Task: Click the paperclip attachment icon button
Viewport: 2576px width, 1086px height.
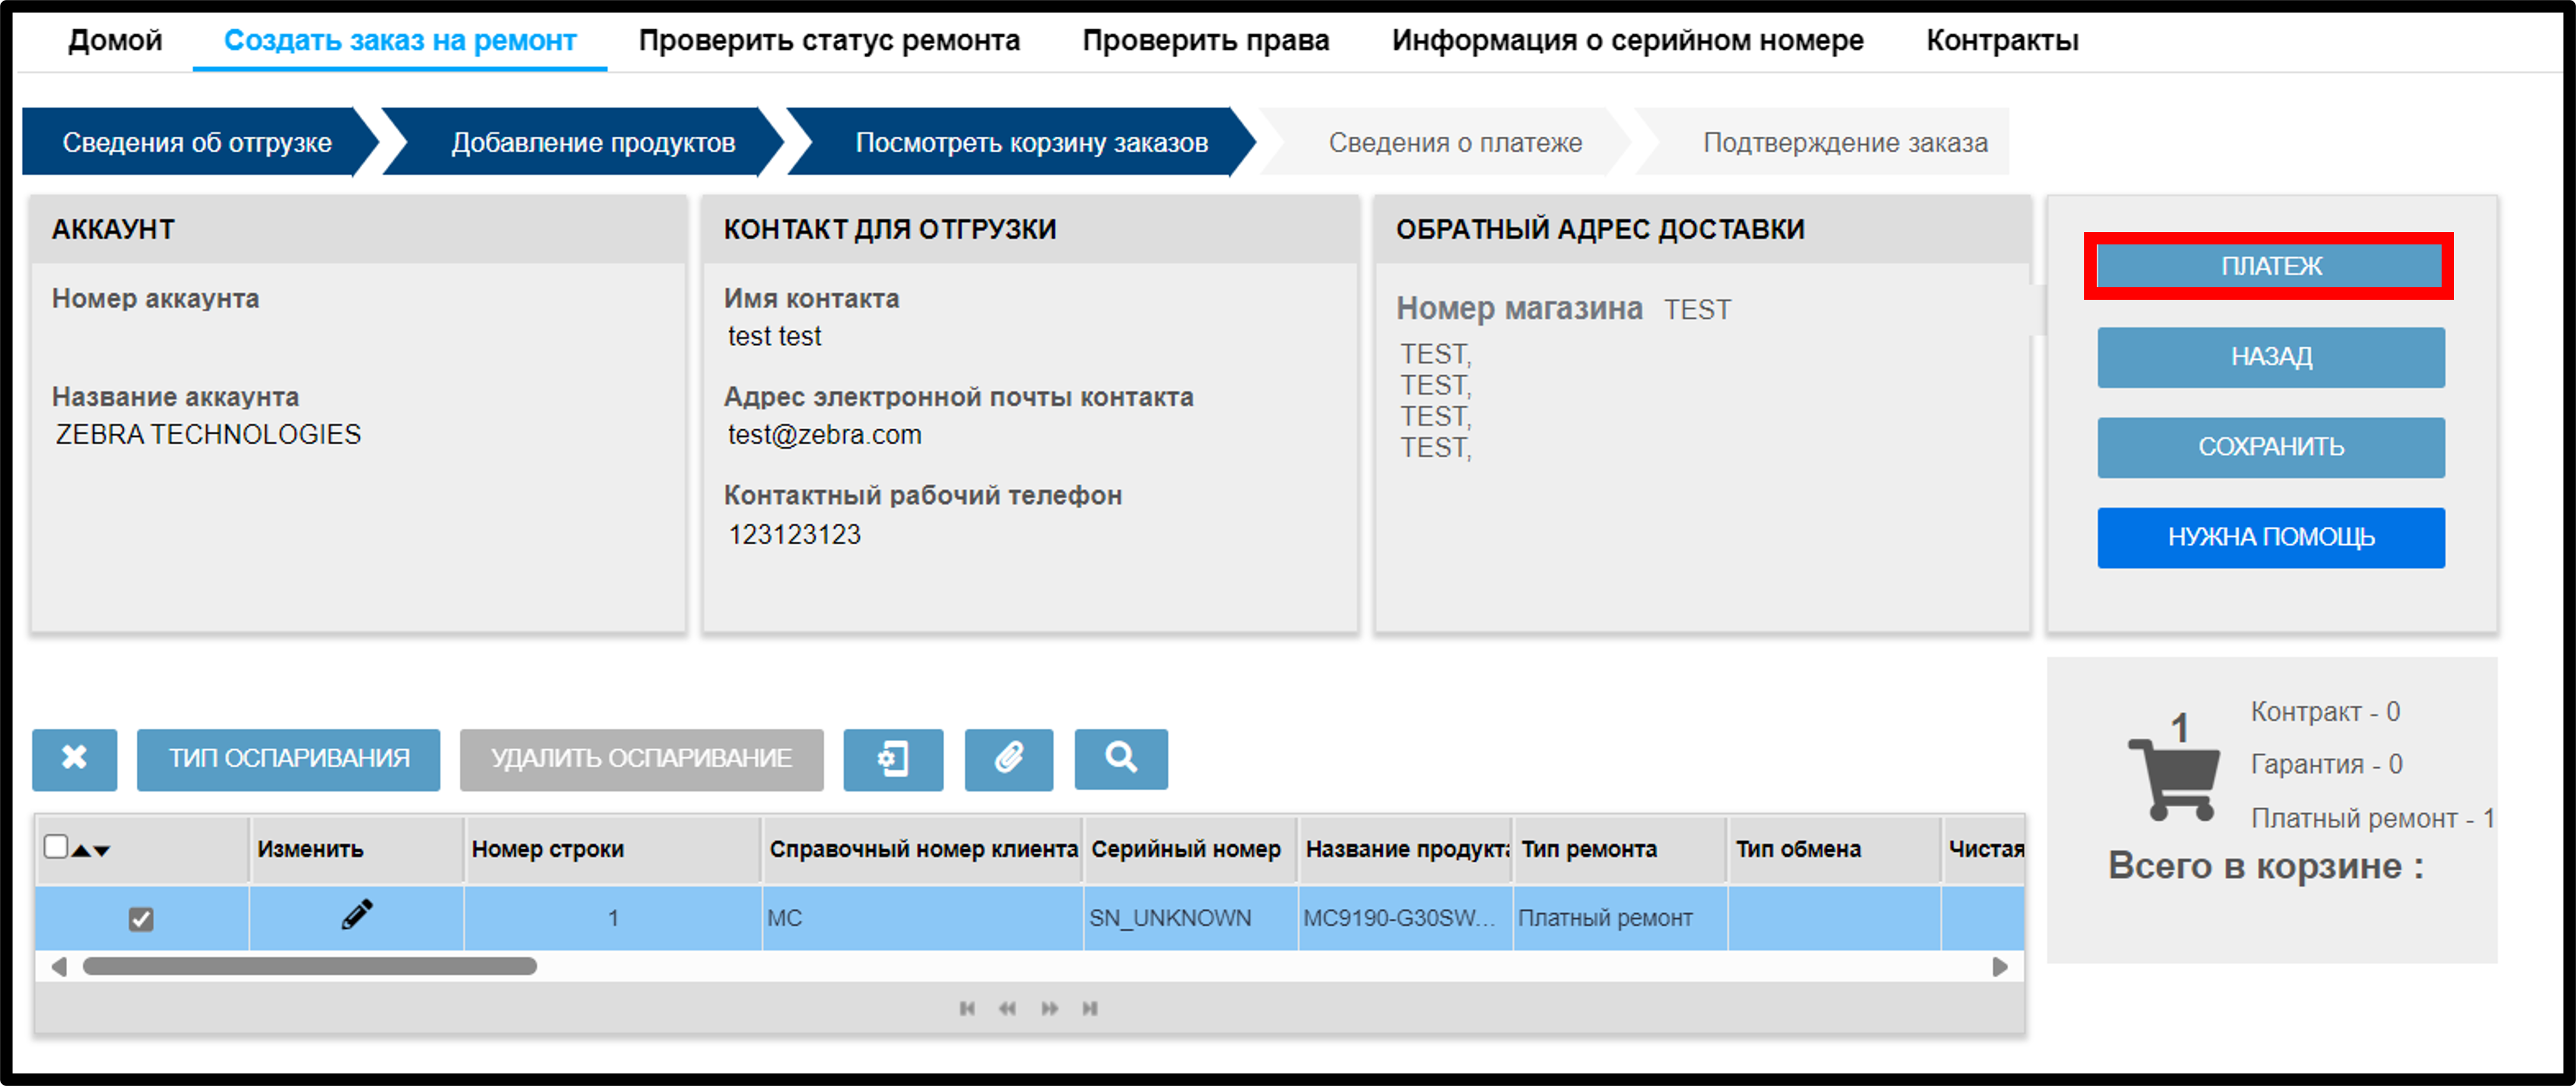Action: point(1008,759)
